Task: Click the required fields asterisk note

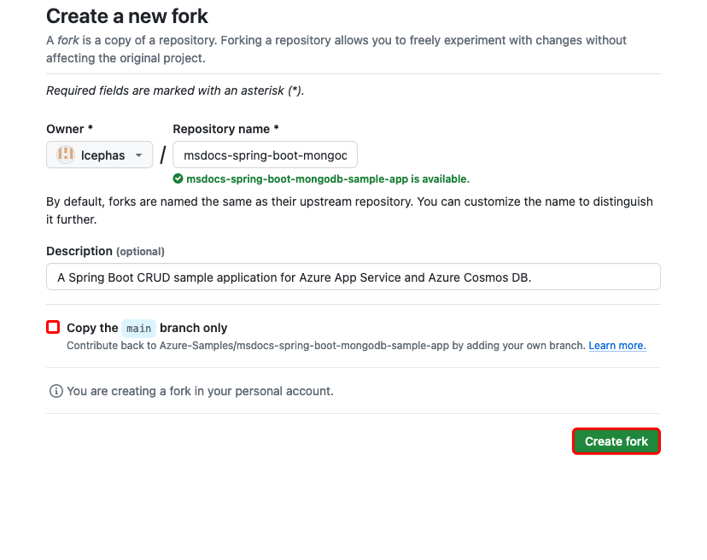Action: (x=175, y=90)
